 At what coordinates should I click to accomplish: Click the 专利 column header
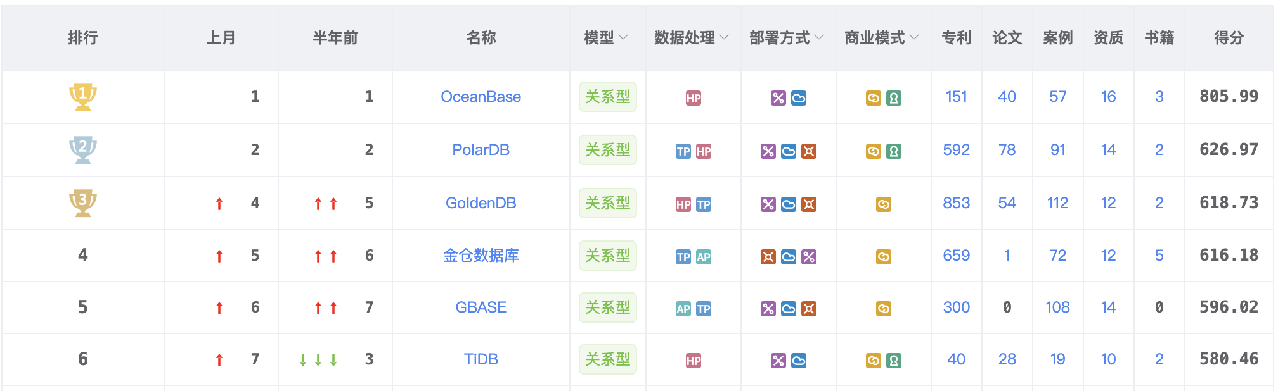click(956, 38)
